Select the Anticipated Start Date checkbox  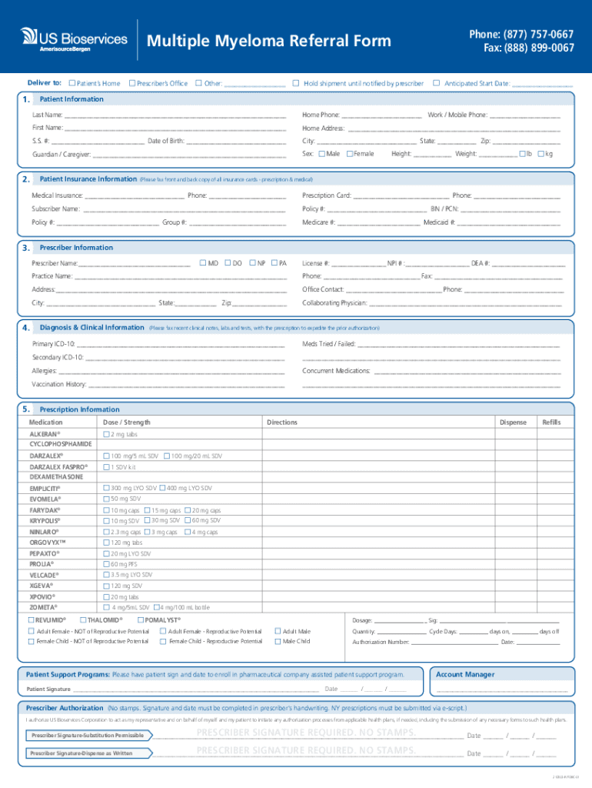pyautogui.click(x=437, y=83)
